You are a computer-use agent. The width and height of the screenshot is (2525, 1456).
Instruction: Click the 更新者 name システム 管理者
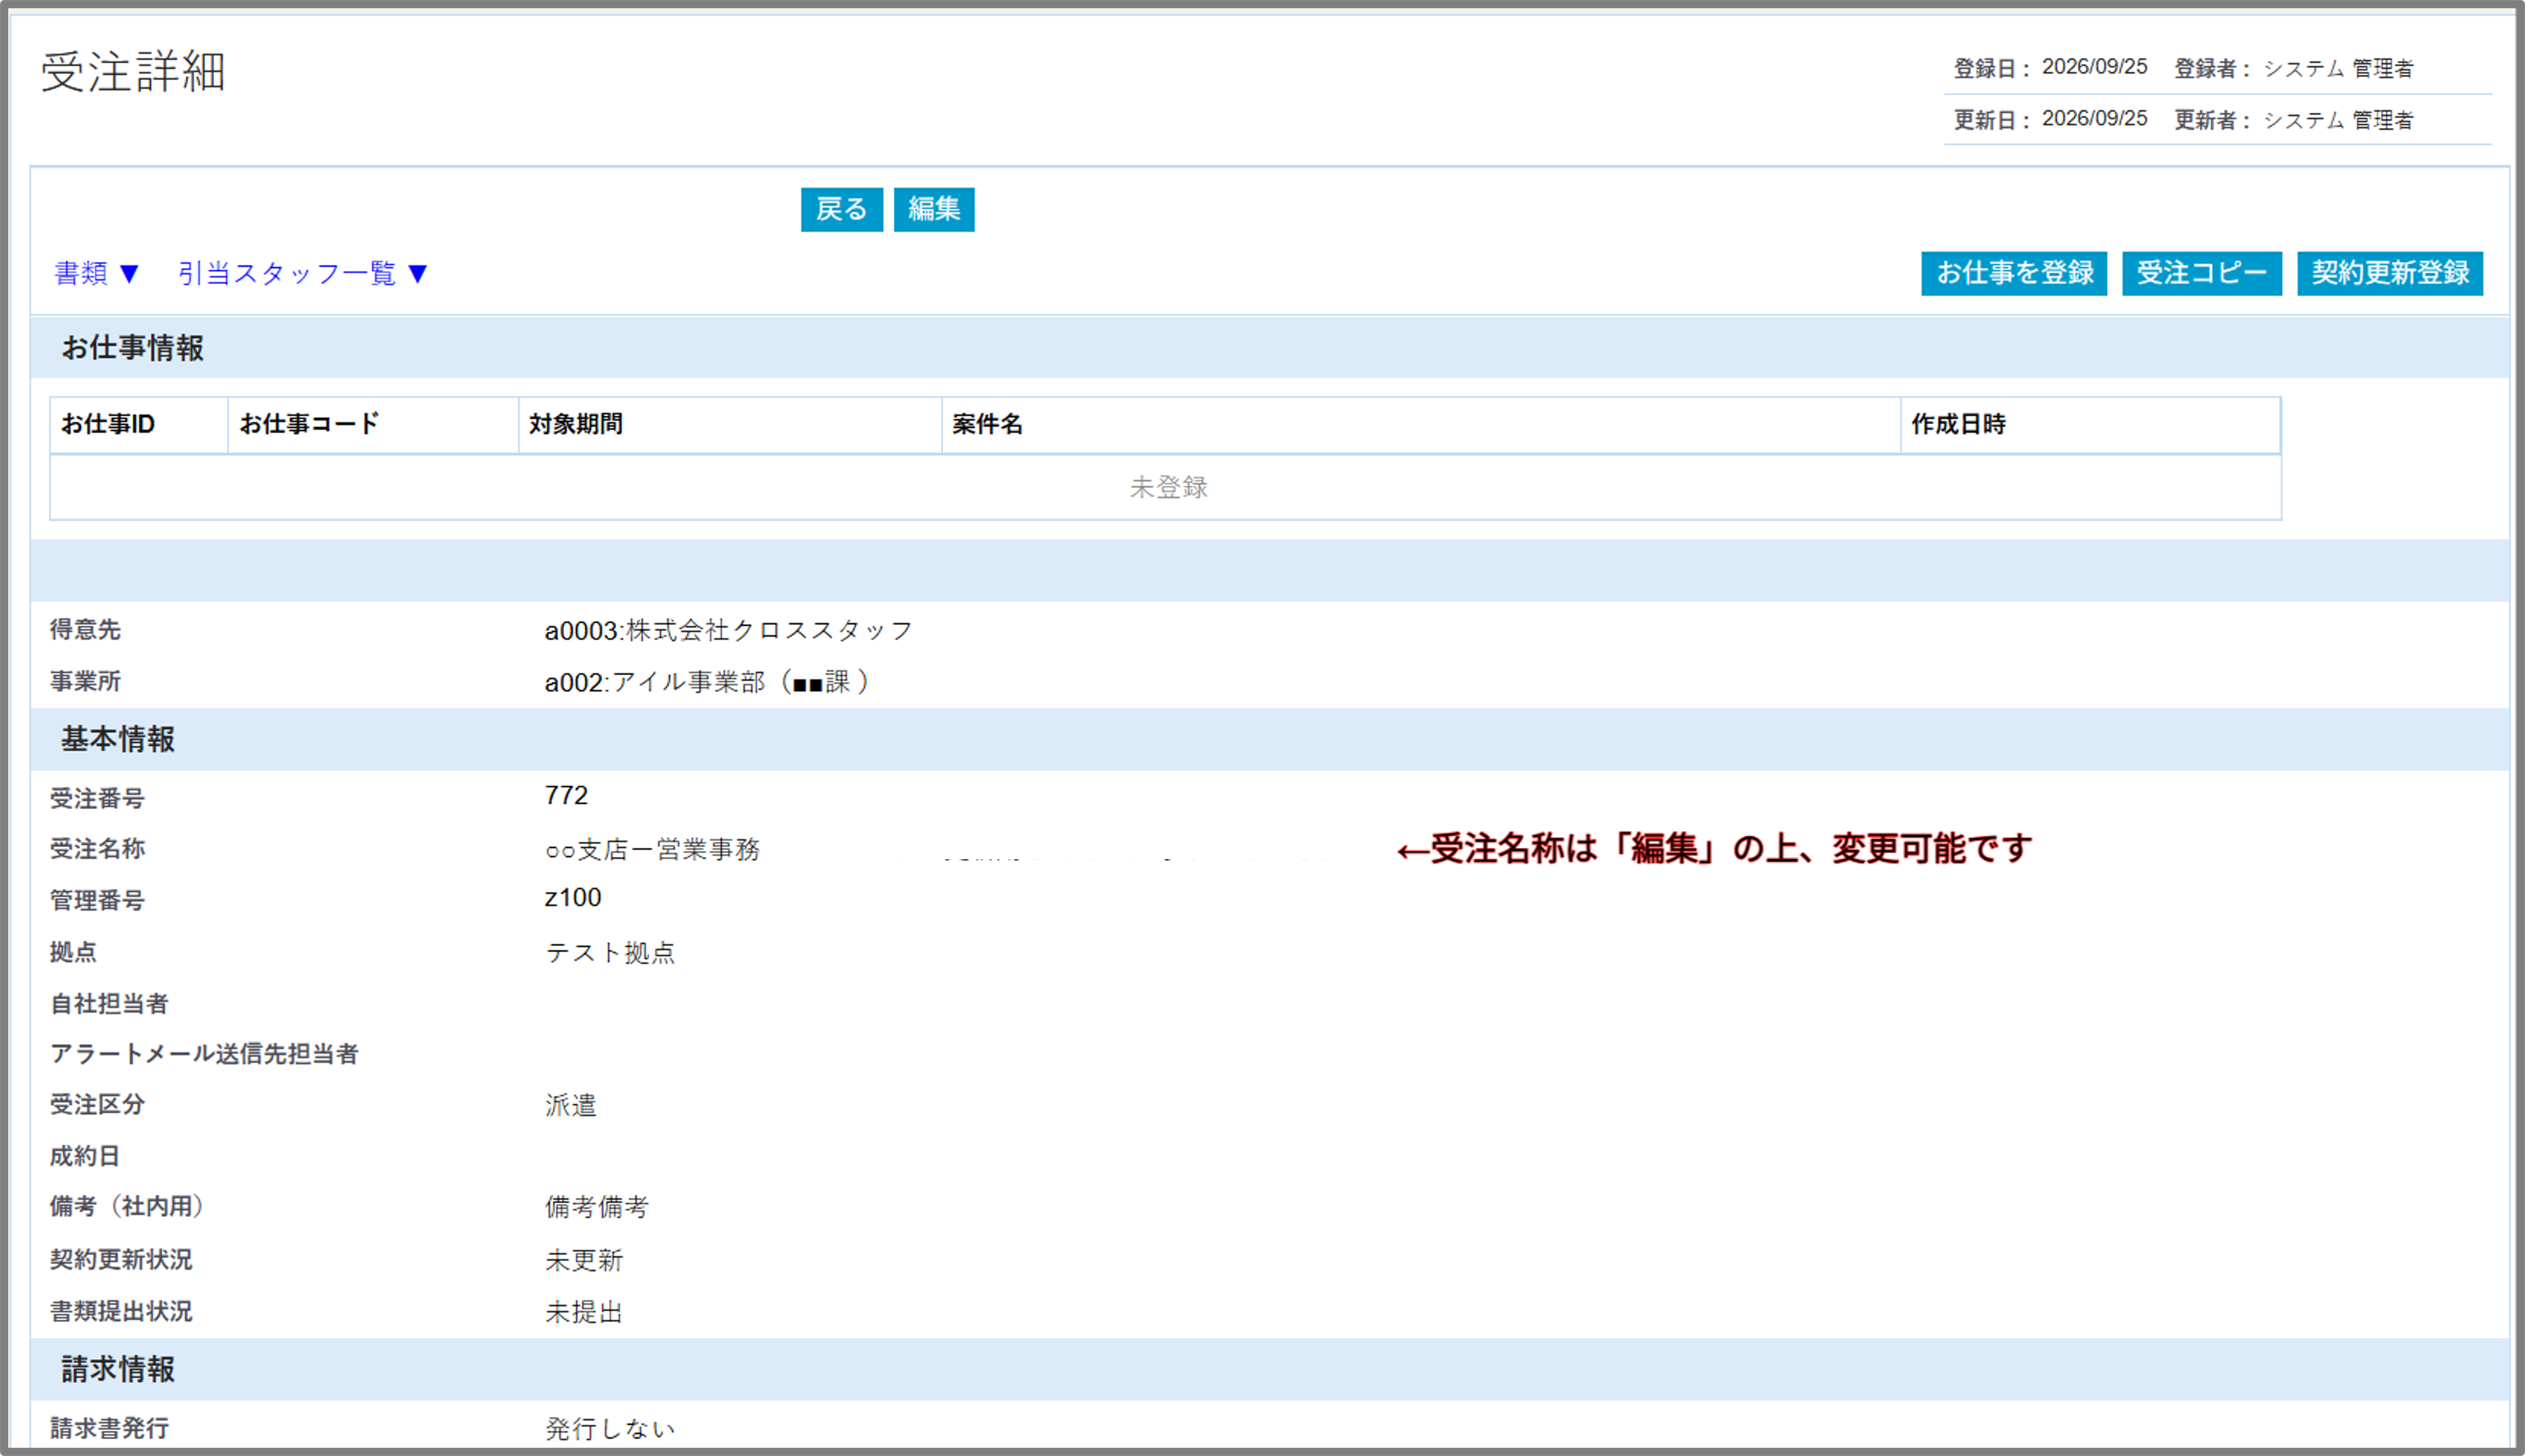2338,120
